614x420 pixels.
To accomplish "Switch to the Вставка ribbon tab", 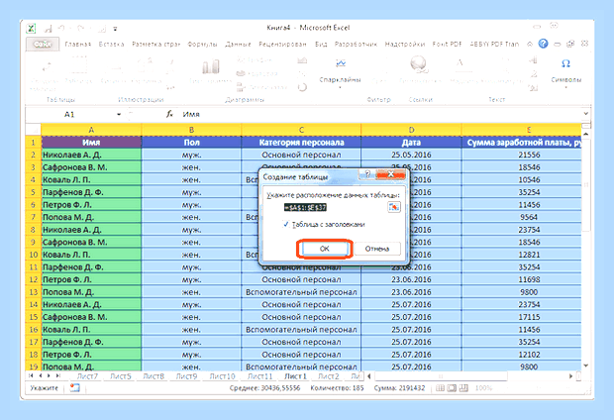I will point(112,45).
